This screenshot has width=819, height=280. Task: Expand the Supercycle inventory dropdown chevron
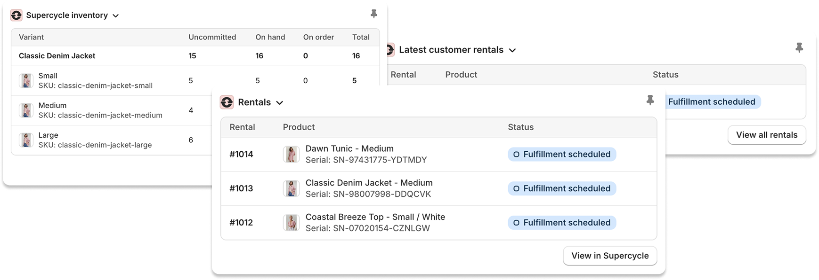[x=116, y=16]
